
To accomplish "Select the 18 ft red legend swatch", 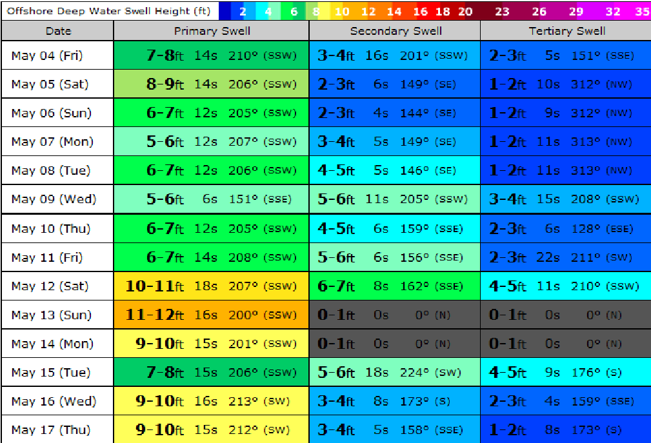I will point(443,11).
